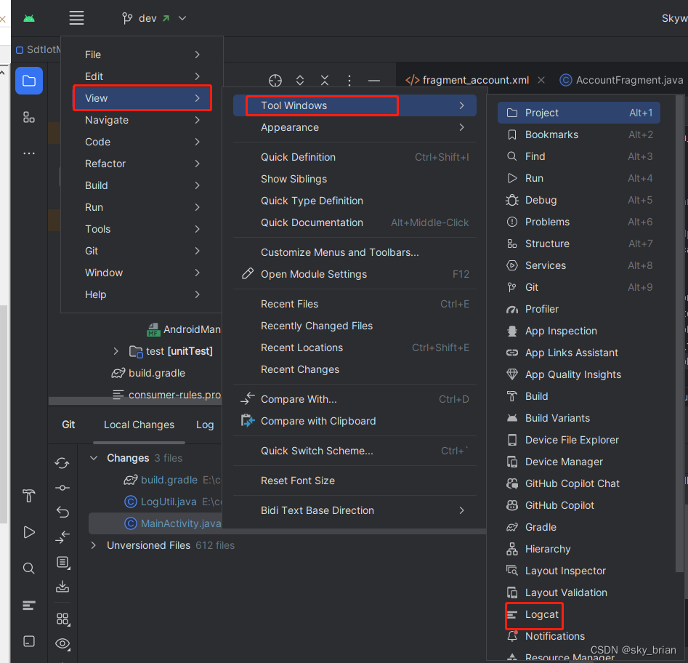
Task: Open the Navigate submenu
Action: (x=142, y=120)
